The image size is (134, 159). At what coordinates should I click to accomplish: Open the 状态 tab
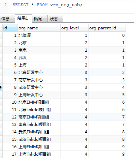56,19
